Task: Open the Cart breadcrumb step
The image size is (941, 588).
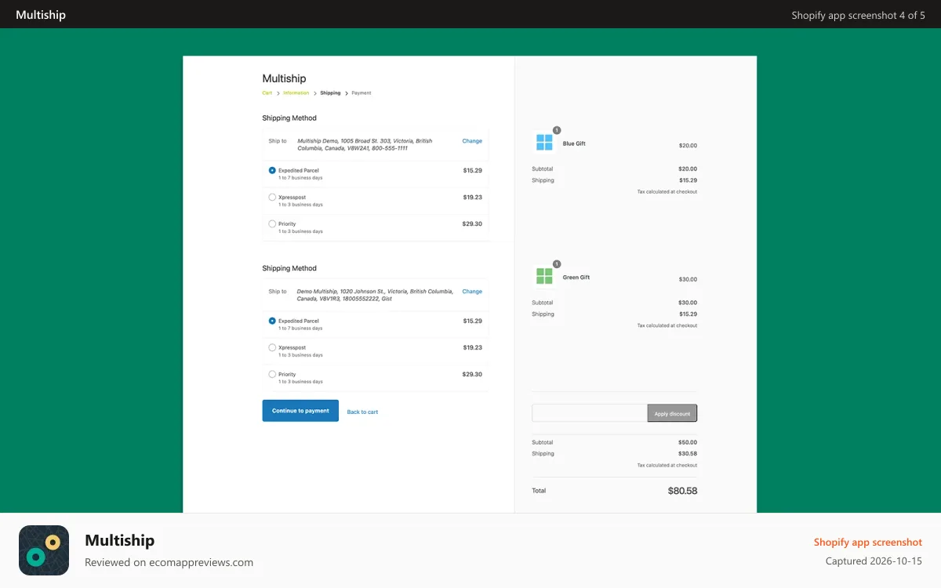Action: [x=267, y=93]
